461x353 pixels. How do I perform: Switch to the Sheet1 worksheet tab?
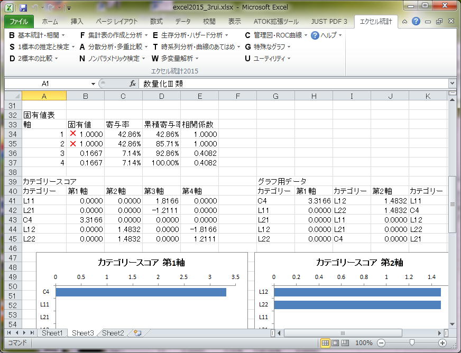point(52,333)
